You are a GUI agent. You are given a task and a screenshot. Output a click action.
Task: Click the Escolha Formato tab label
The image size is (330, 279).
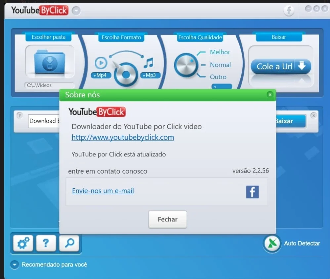click(121, 37)
